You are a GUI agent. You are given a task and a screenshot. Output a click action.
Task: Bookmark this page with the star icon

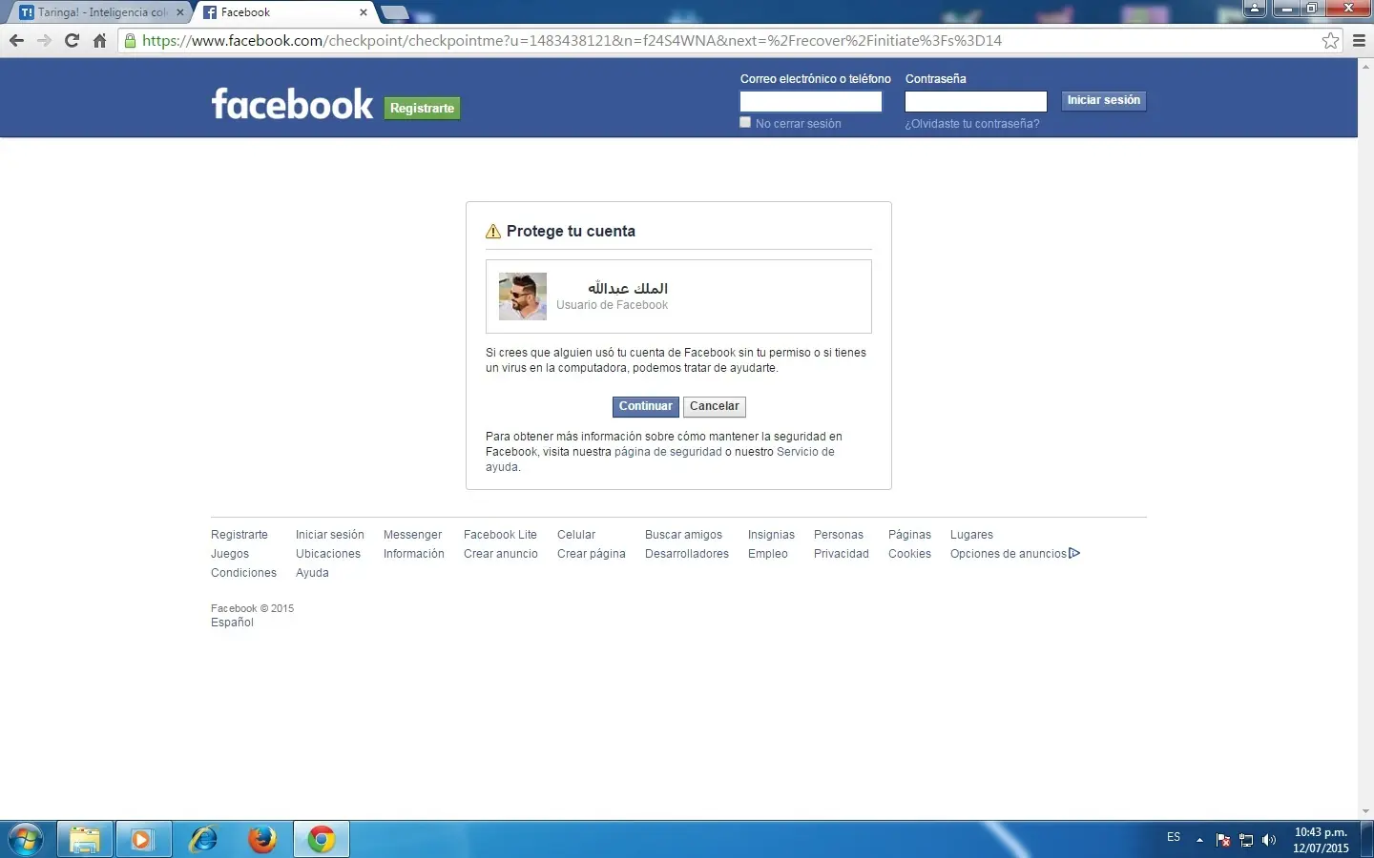1330,40
